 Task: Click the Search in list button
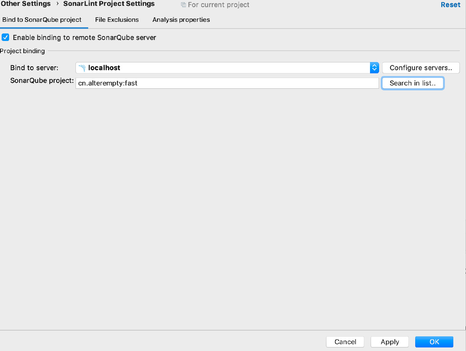pos(413,83)
